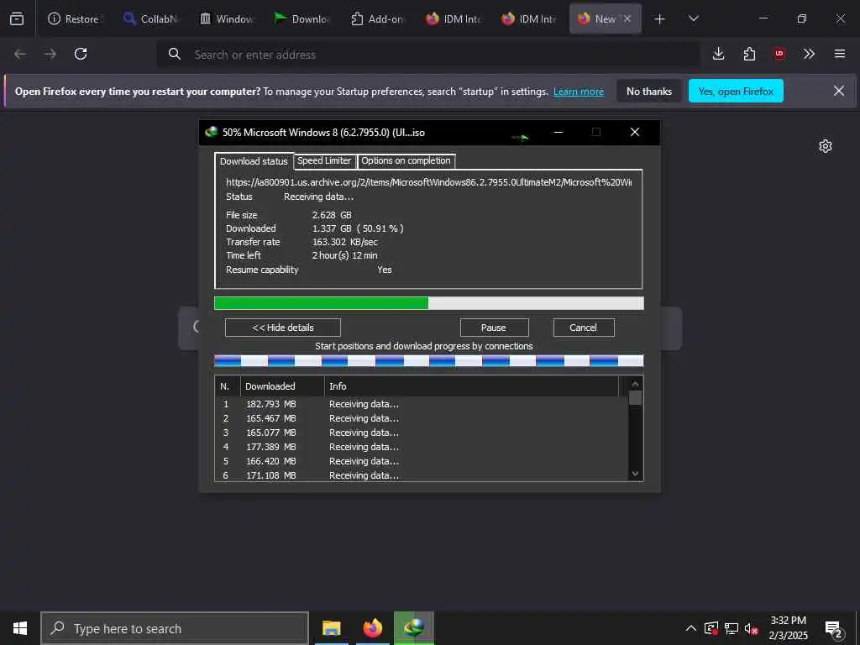The image size is (860, 645).
Task: Open File Explorer from the taskbar
Action: tap(331, 628)
